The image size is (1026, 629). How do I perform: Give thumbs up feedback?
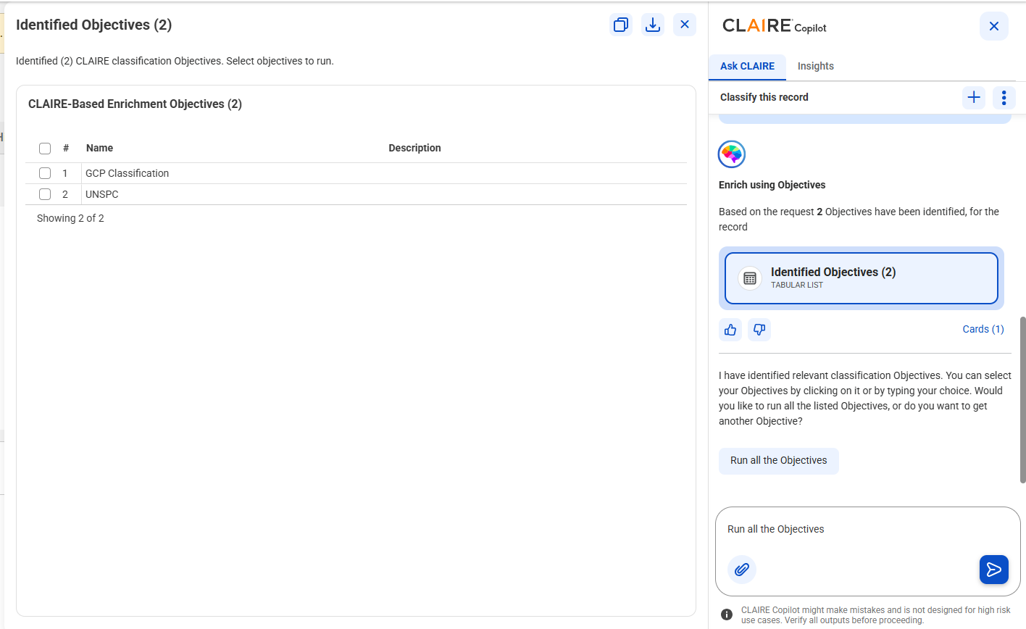730,330
